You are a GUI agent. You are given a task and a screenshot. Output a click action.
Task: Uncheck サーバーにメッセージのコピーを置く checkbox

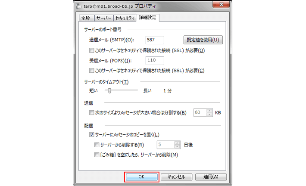(x=91, y=135)
